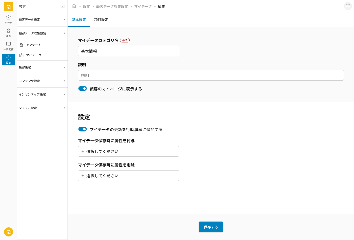Open the 顧客 section icon
Viewport: 354px width, 240px height.
(8, 33)
